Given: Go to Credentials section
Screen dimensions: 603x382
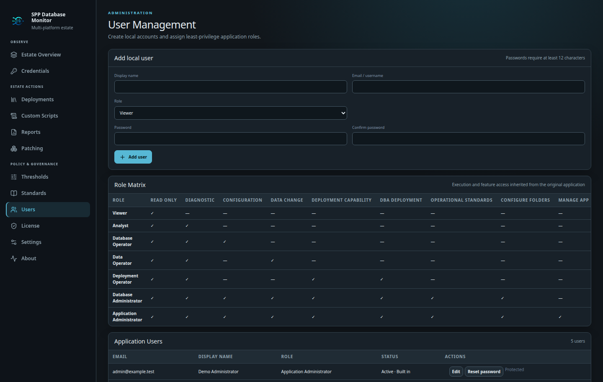Looking at the screenshot, I should (x=48, y=71).
